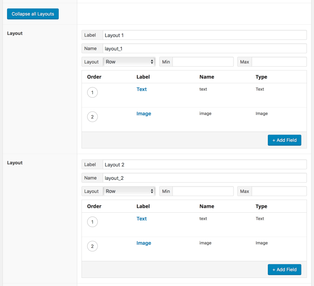Focus the Min field of Layout 1
314x286 pixels.
pyautogui.click(x=203, y=62)
